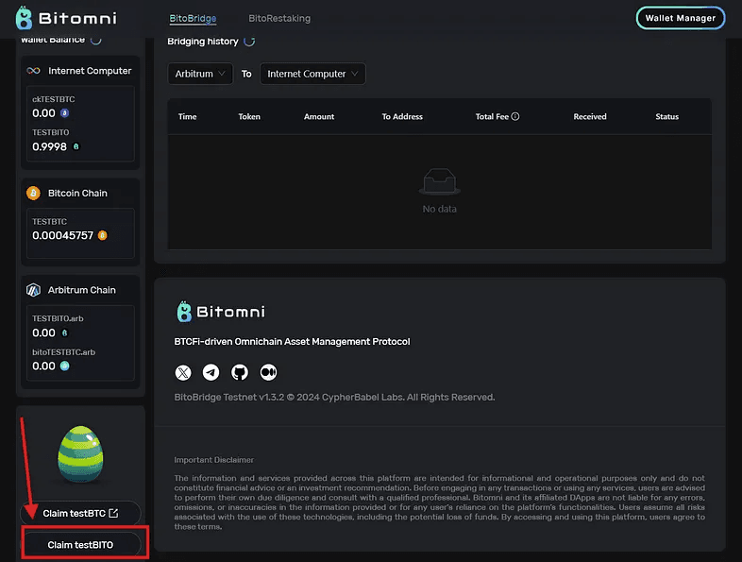Viewport: 742px width, 562px height.
Task: Open the BitoBridge tab
Action: coord(193,19)
